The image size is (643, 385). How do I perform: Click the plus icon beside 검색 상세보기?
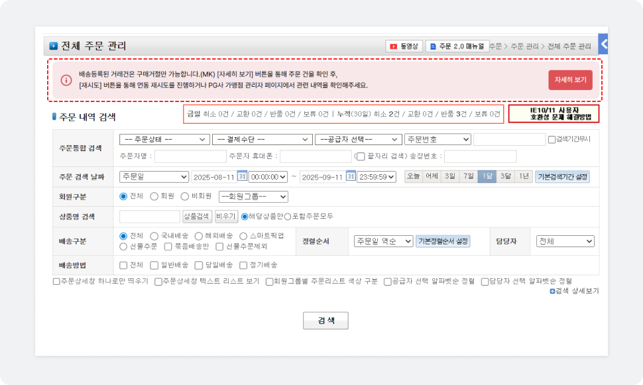coord(552,291)
